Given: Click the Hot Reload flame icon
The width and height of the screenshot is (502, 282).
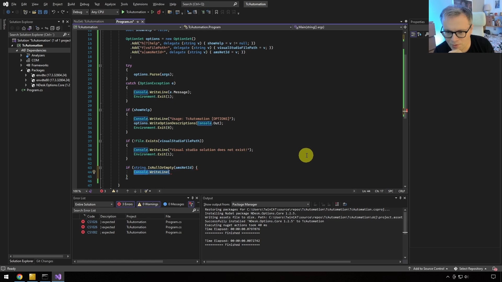Looking at the screenshot, I should point(159,12).
